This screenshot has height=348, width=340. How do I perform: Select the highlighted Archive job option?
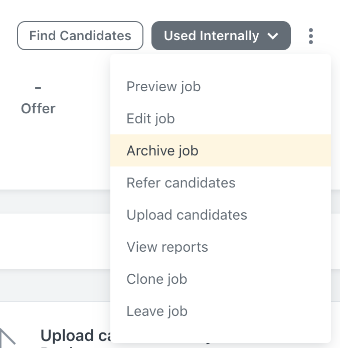tap(221, 150)
